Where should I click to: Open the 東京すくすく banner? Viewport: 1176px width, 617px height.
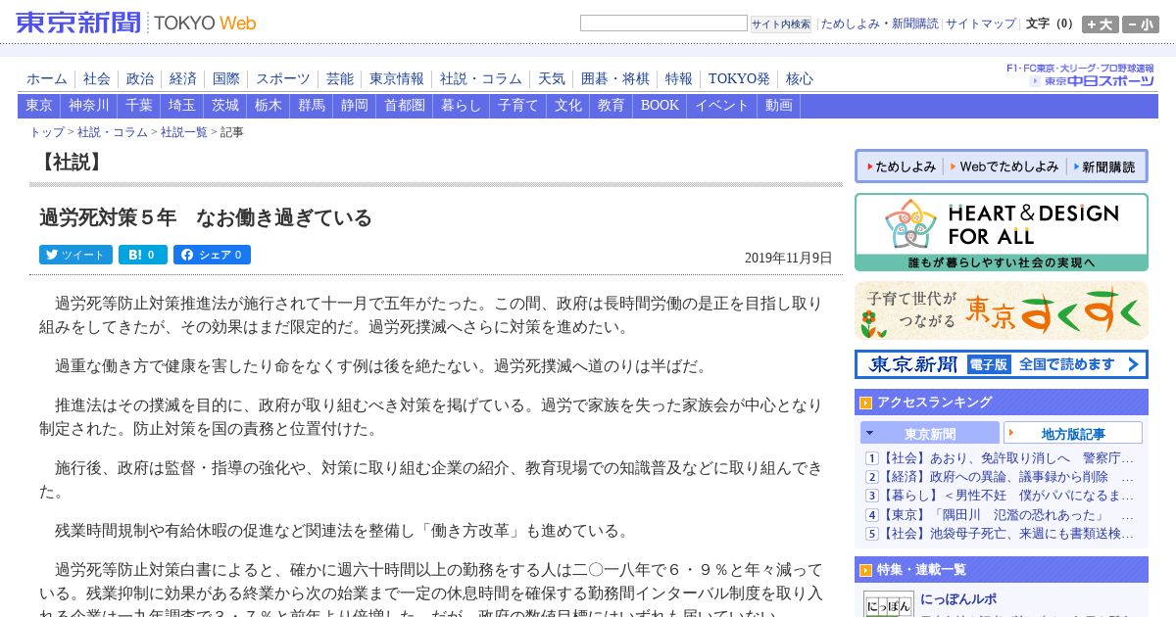1001,310
